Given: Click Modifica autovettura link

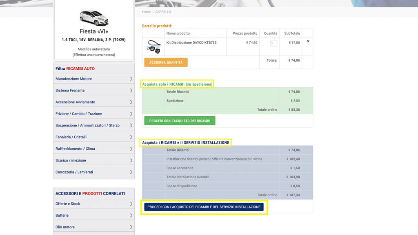Looking at the screenshot, I should tap(94, 49).
